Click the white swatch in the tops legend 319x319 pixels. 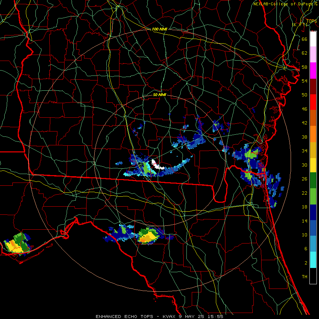[x=313, y=39]
